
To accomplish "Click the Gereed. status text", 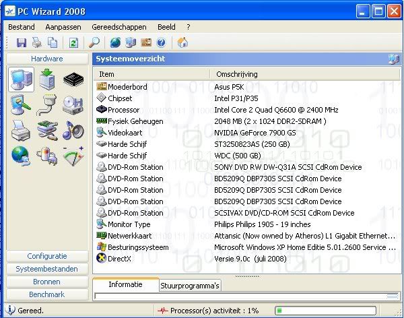I will click(30, 311).
